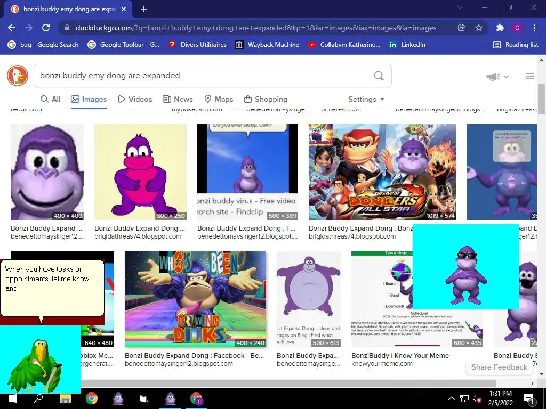Go back with the browser back arrow
The image size is (546, 409).
[x=12, y=28]
